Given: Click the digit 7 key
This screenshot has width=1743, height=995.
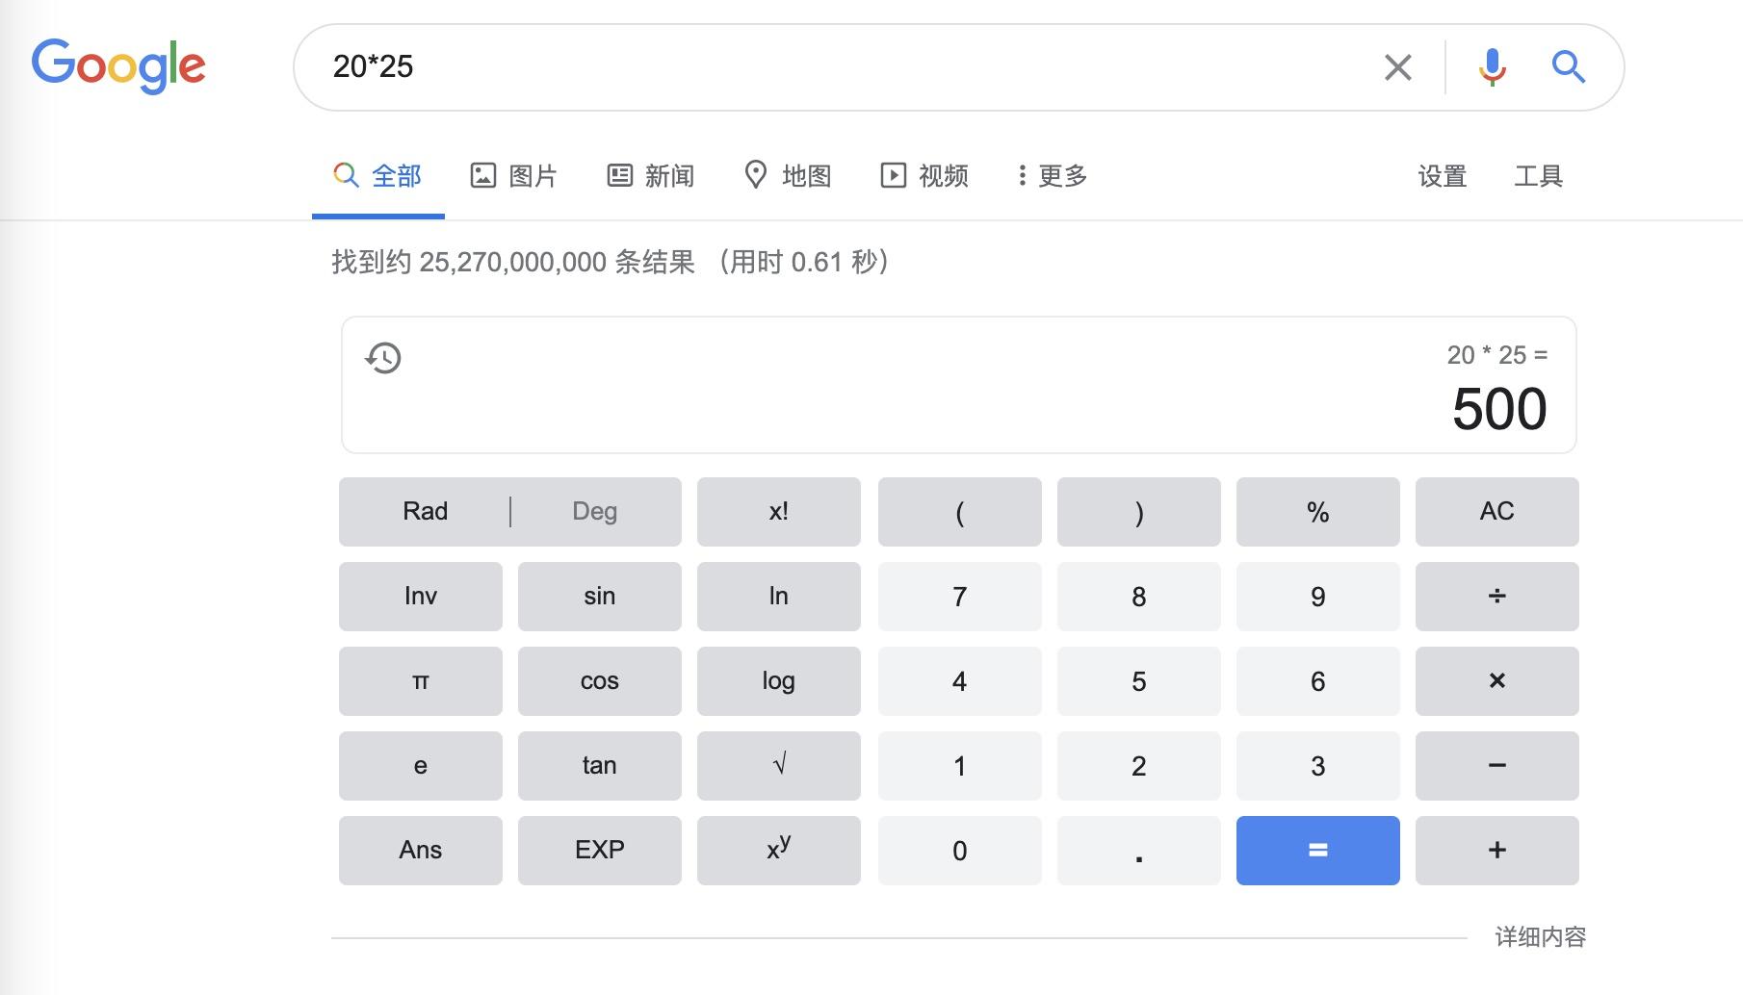Looking at the screenshot, I should pos(960,597).
